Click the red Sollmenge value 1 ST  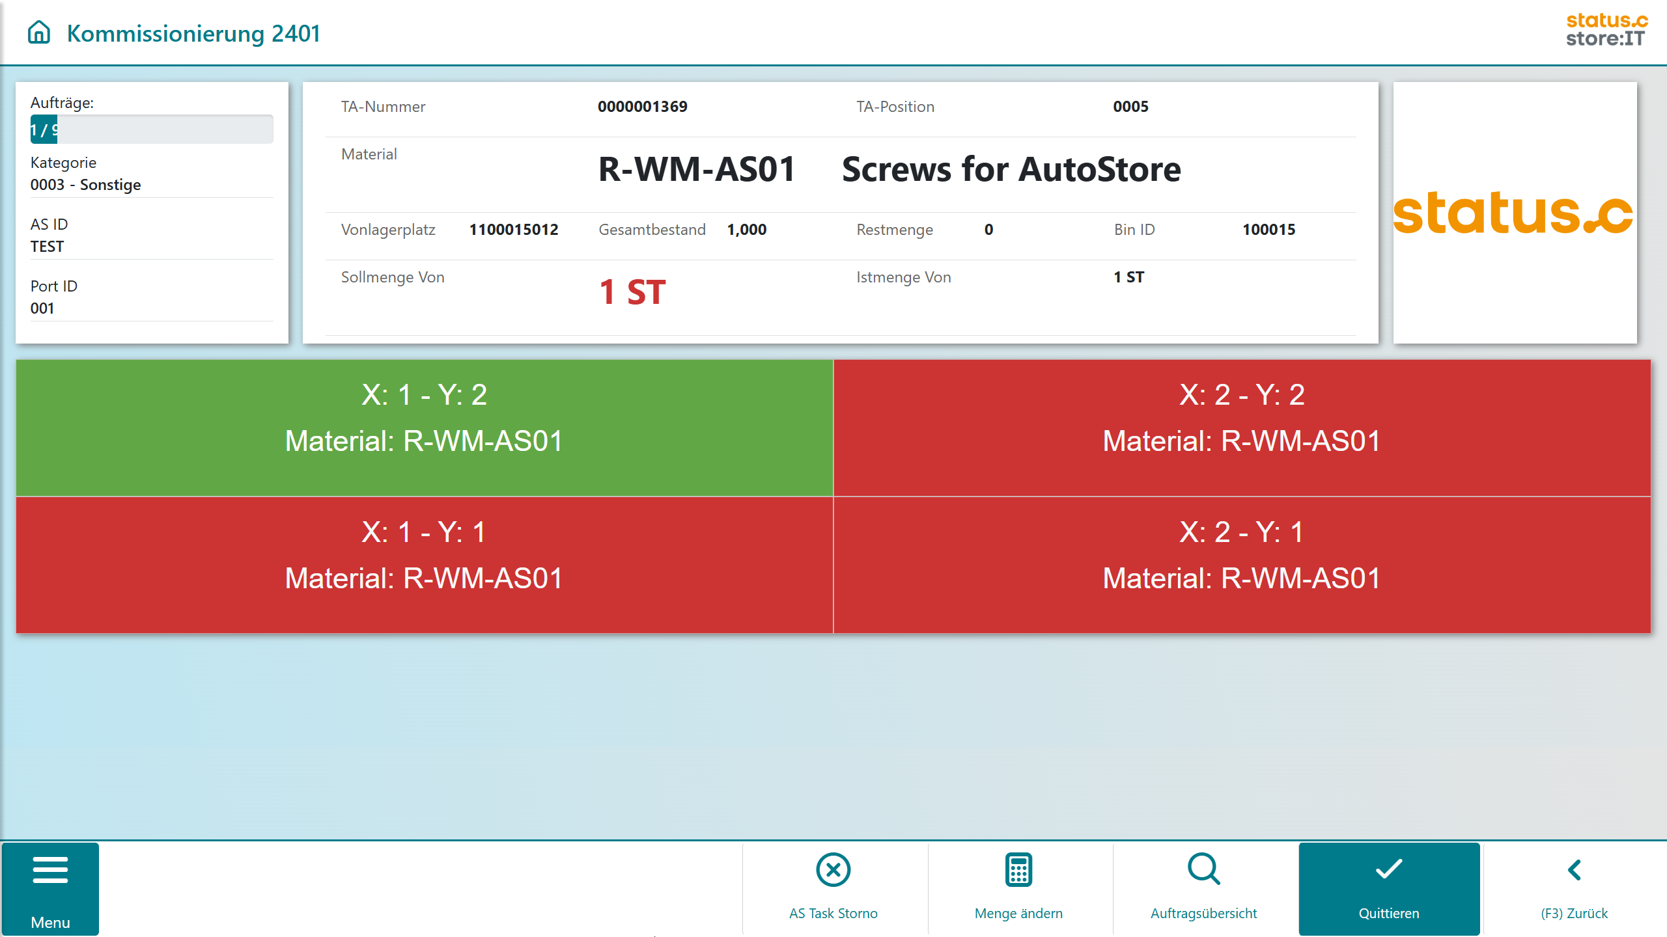click(632, 292)
